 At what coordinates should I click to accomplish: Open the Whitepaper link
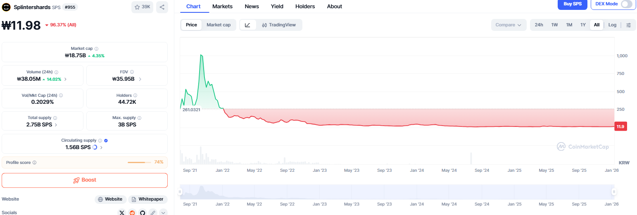coord(148,199)
